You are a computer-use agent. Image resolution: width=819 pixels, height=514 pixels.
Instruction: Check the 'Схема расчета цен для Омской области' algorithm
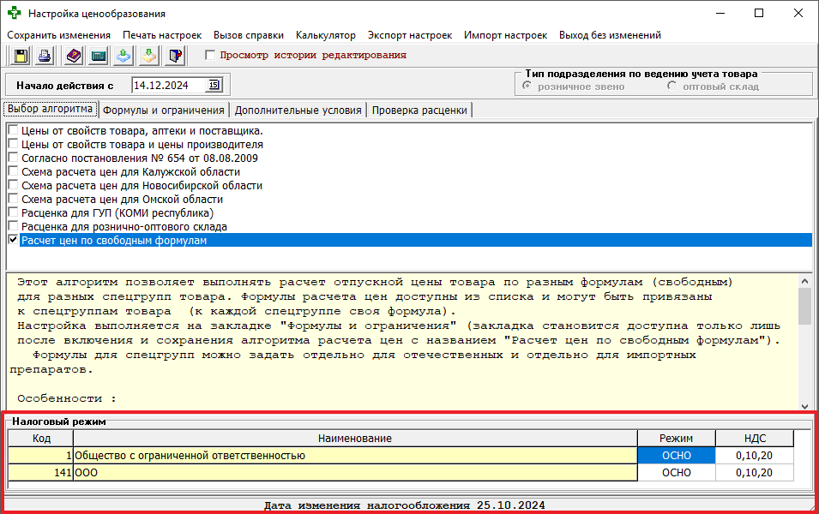coord(13,199)
